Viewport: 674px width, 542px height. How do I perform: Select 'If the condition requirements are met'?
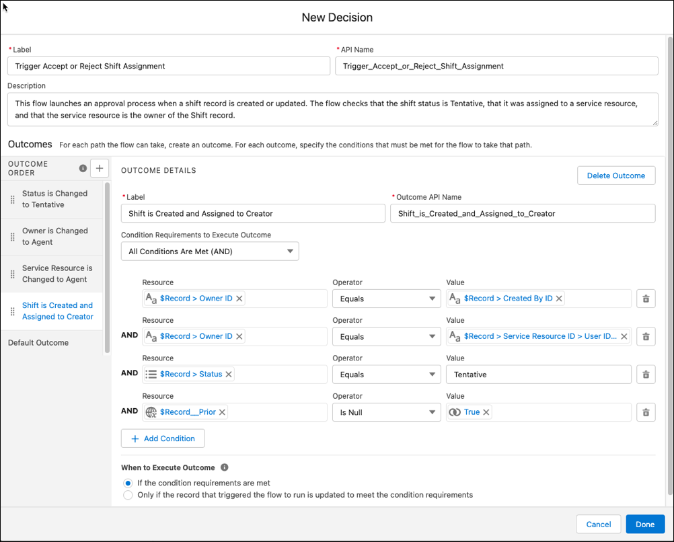pyautogui.click(x=128, y=483)
